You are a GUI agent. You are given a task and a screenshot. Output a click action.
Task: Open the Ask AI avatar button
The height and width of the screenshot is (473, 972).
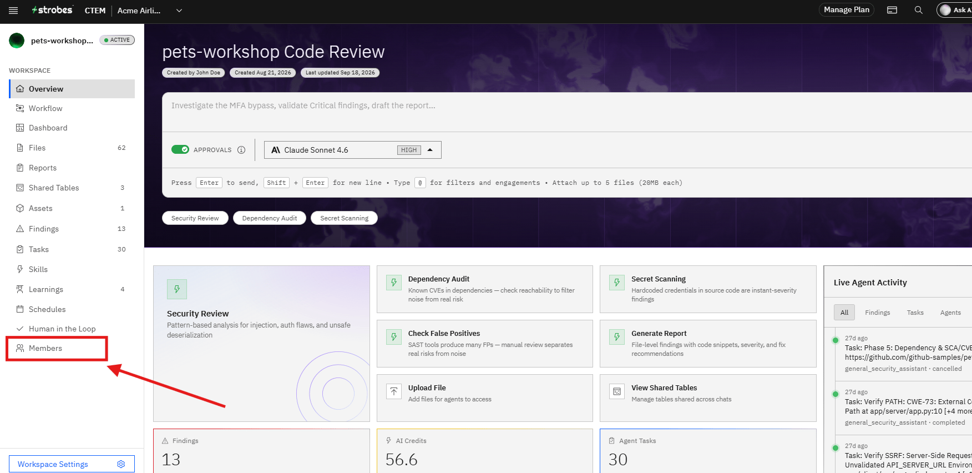coord(954,10)
